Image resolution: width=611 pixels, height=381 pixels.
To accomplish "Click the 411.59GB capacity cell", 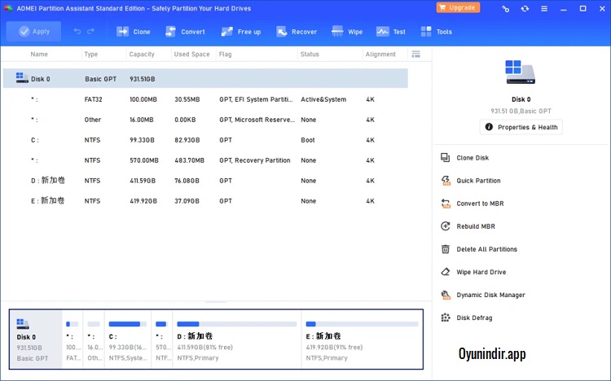I will [x=143, y=181].
